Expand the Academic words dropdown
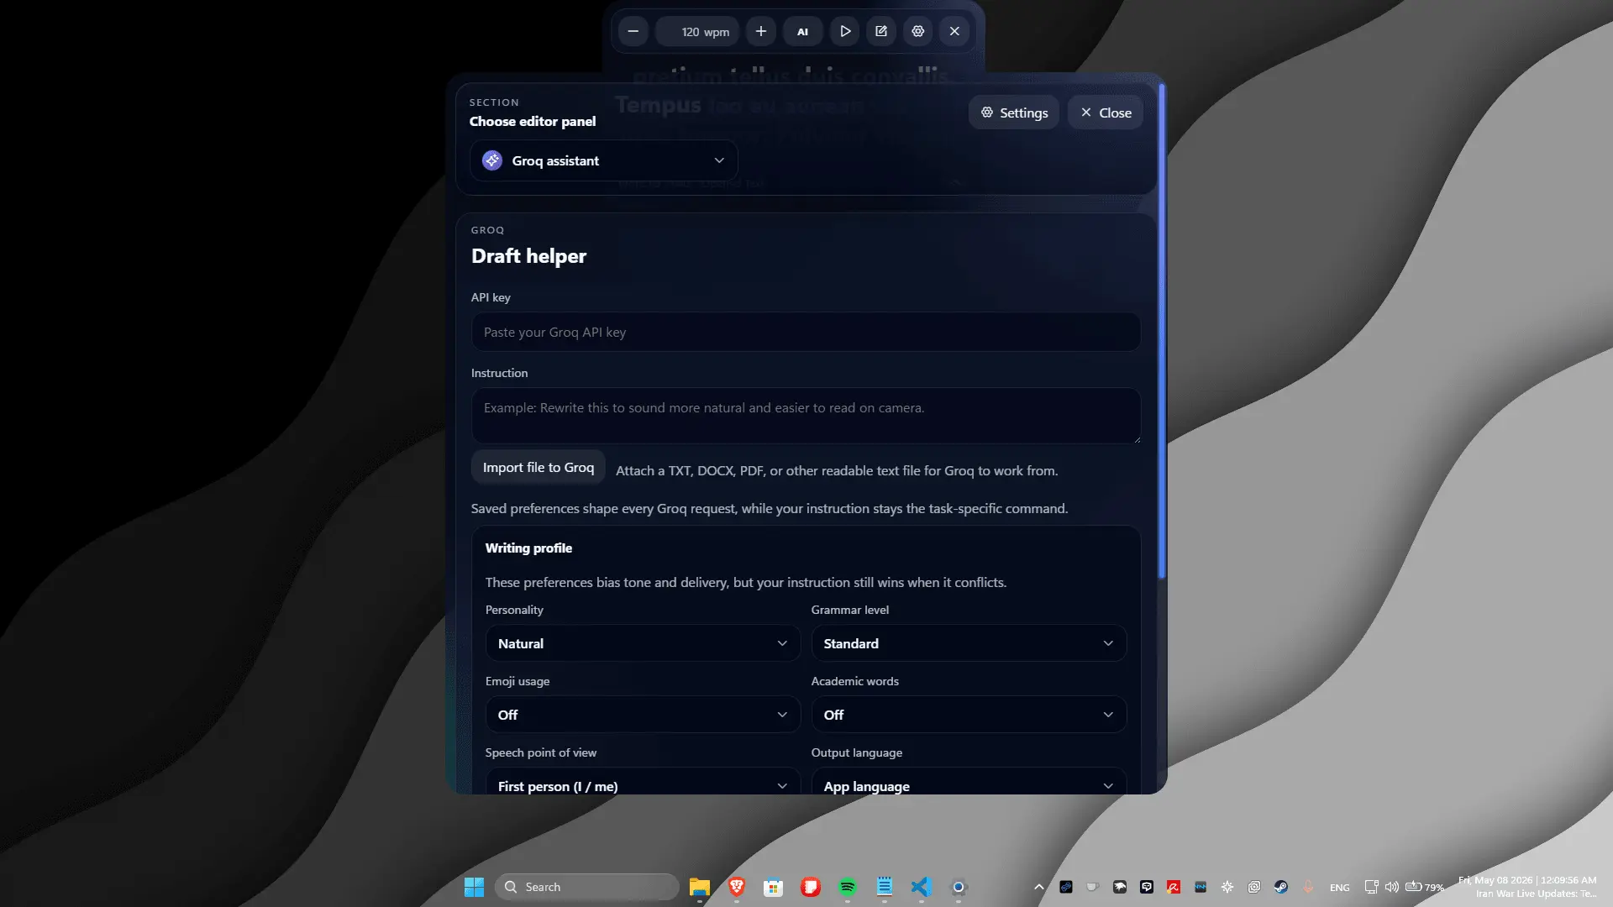Screen dimensions: 1613x907 click(x=969, y=715)
